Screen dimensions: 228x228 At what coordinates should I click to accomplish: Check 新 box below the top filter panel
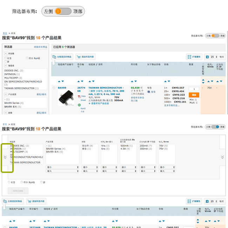(x=41, y=182)
